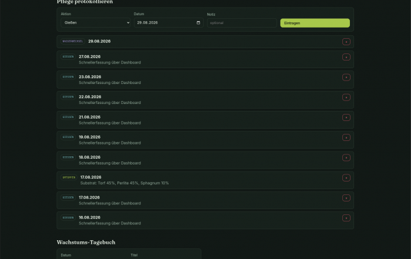Click the Eintragen button
This screenshot has width=411, height=259.
coord(315,23)
